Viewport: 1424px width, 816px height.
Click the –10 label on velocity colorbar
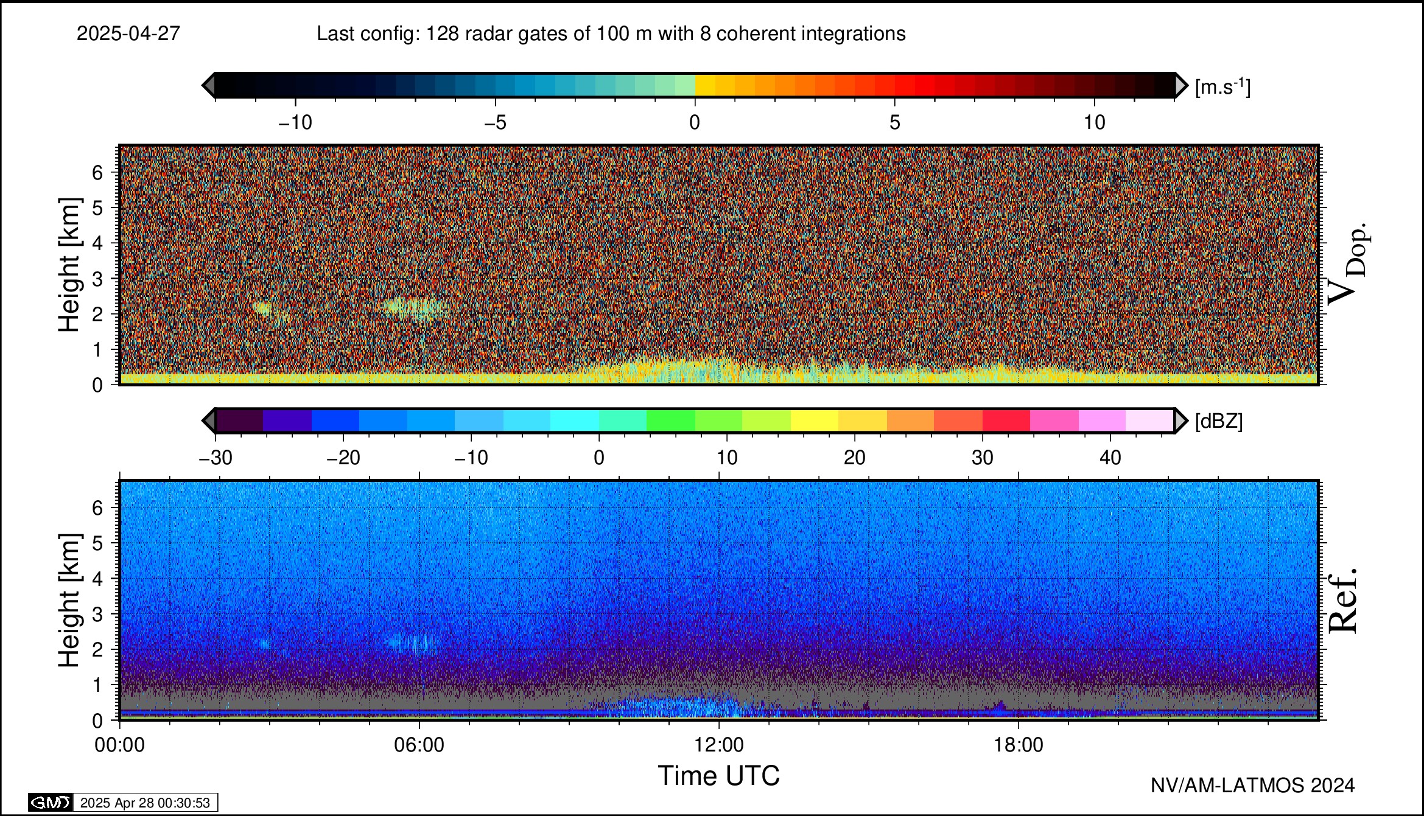pyautogui.click(x=295, y=123)
